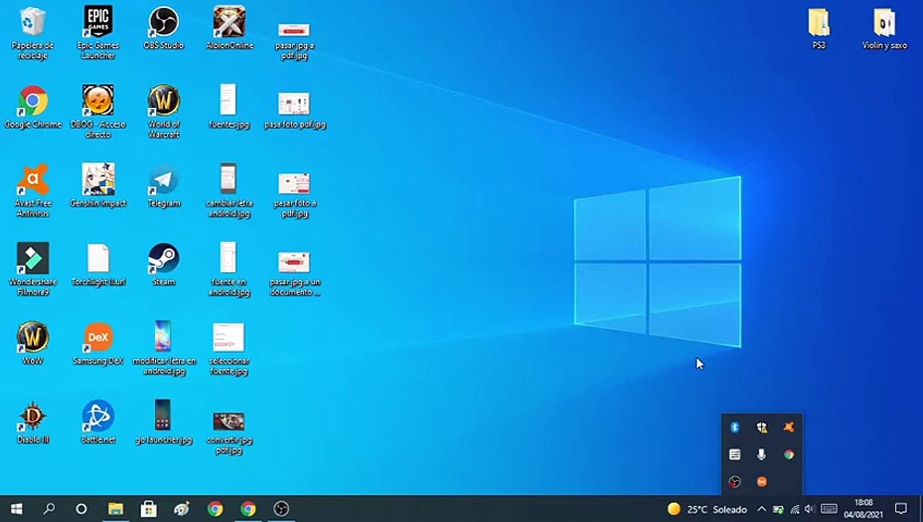The height and width of the screenshot is (522, 923).
Task: Launch Epic Games Launcher from the desktop
Action: (98, 33)
